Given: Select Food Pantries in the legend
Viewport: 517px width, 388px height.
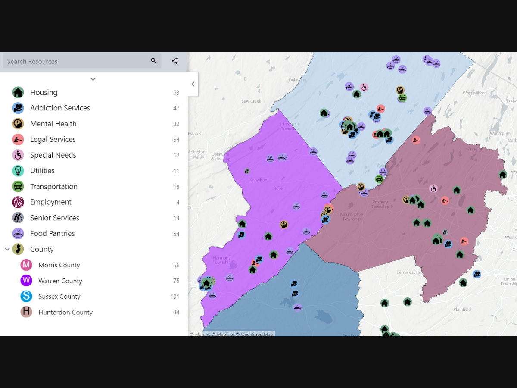Looking at the screenshot, I should (52, 234).
